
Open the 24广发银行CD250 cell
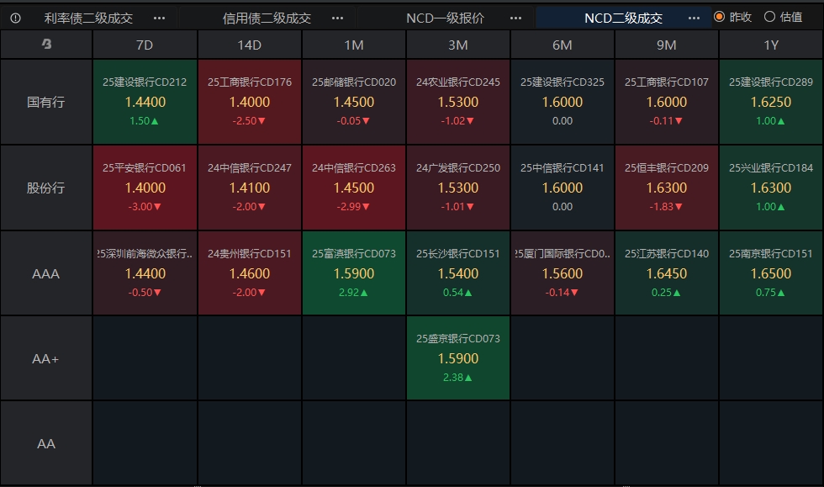tap(457, 188)
